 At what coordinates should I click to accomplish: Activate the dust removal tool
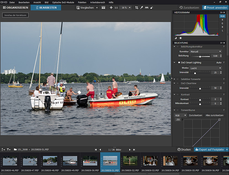point(151,8)
